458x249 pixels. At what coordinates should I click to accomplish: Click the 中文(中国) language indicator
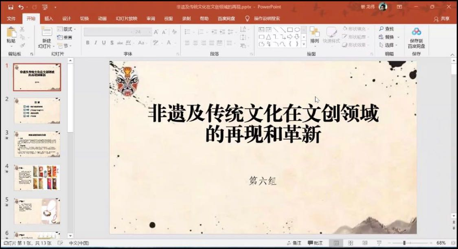(79, 243)
